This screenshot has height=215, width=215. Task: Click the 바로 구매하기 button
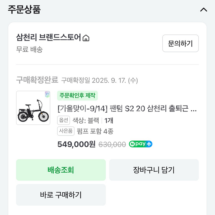tap(61, 195)
